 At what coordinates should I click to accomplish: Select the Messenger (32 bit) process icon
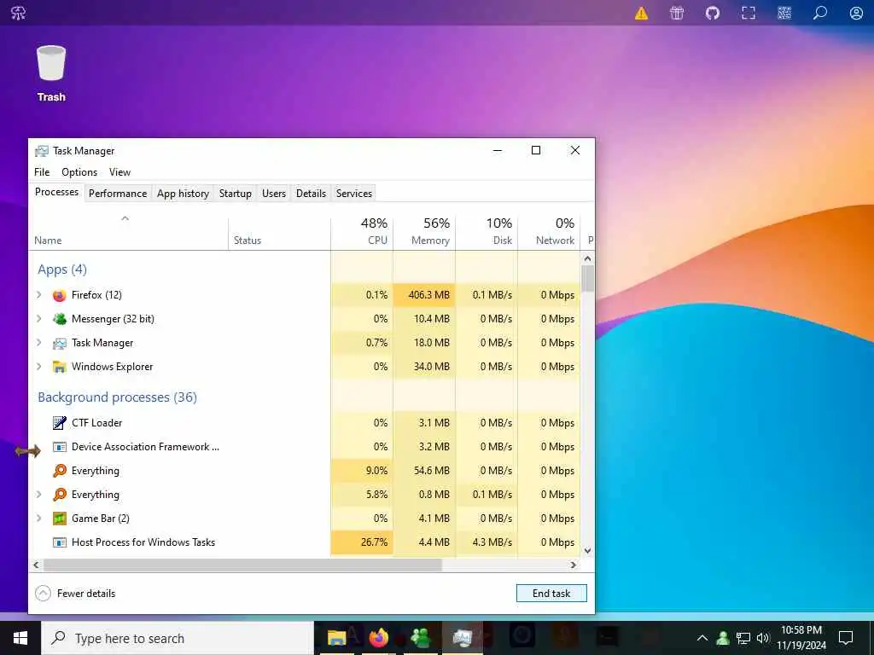[59, 319]
